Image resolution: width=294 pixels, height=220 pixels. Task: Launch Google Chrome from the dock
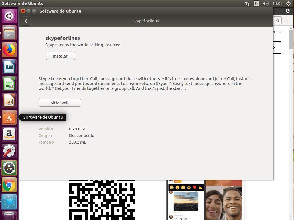point(9,185)
